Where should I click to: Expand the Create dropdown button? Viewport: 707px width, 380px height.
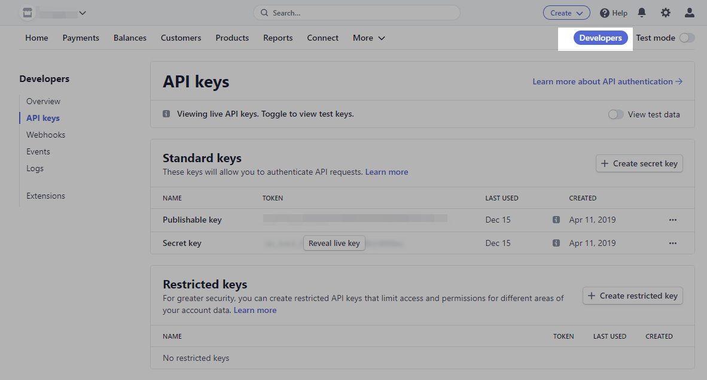pyautogui.click(x=566, y=13)
